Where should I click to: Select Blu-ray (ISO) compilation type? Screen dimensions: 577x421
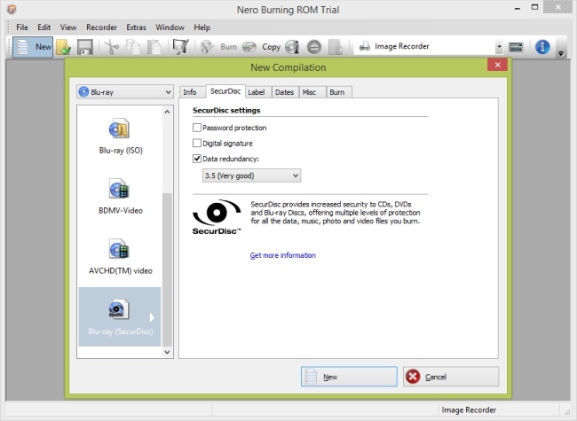click(x=121, y=136)
